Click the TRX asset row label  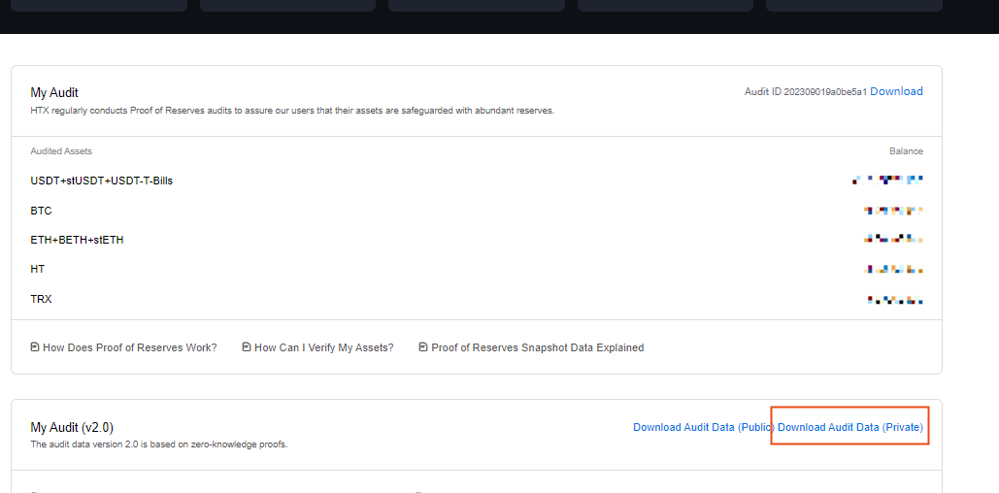42,299
